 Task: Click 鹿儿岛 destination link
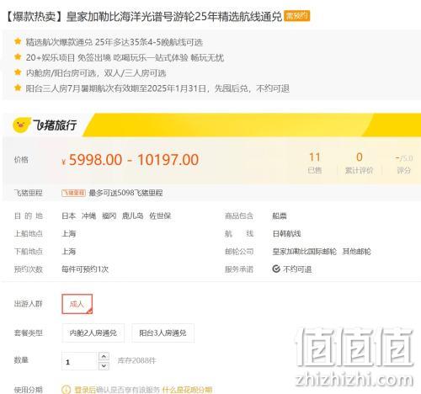tap(133, 216)
